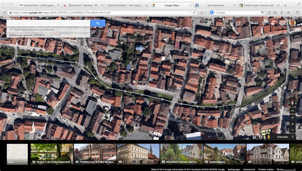Click the measurement end point near 374 m
The width and height of the screenshot is (302, 171).
click(x=238, y=104)
